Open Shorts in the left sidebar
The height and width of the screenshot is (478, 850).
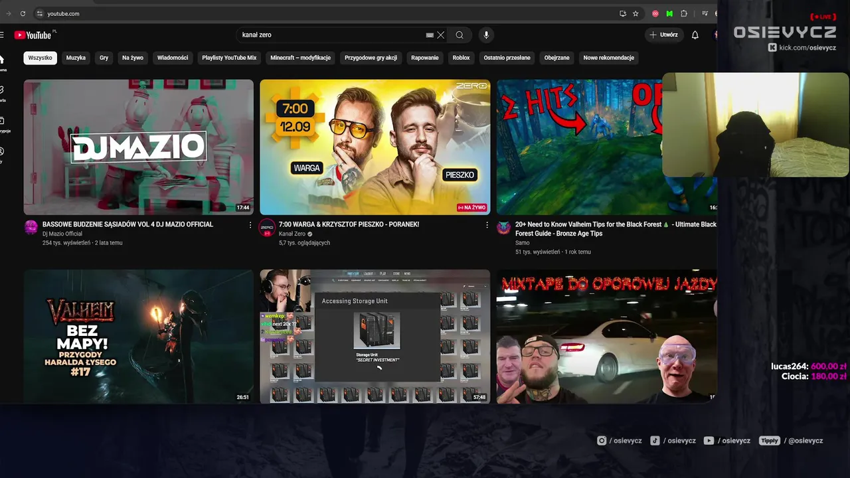(x=2, y=94)
